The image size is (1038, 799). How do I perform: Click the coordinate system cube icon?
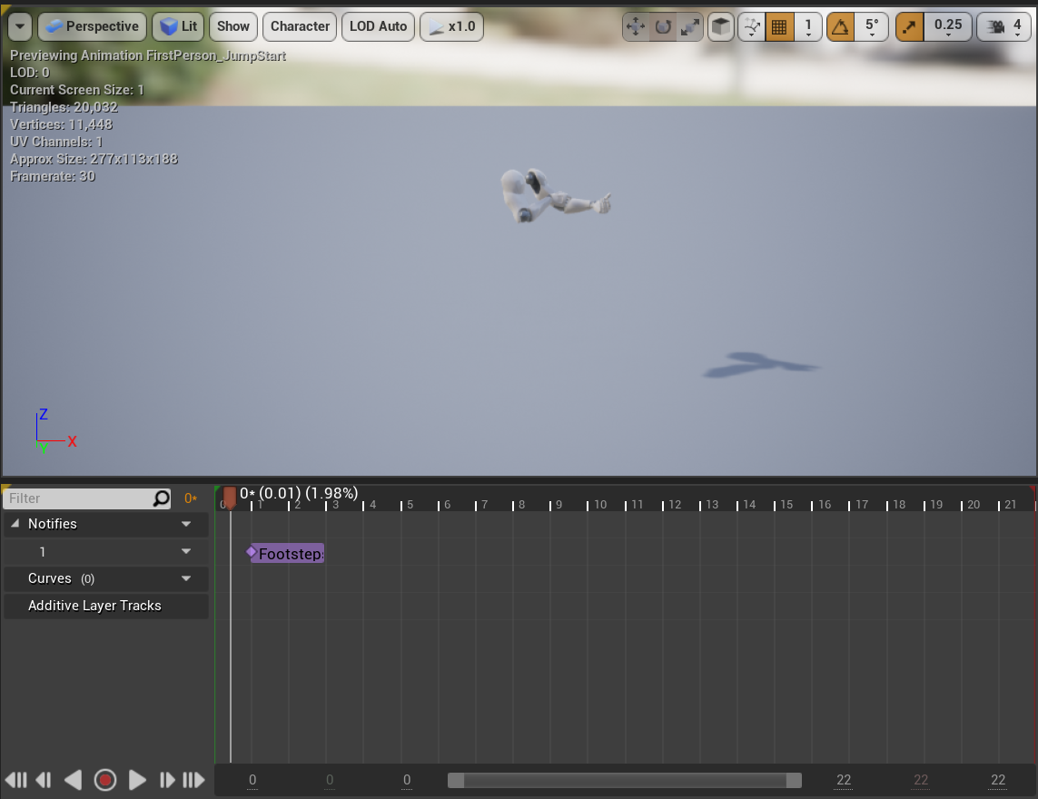point(721,27)
